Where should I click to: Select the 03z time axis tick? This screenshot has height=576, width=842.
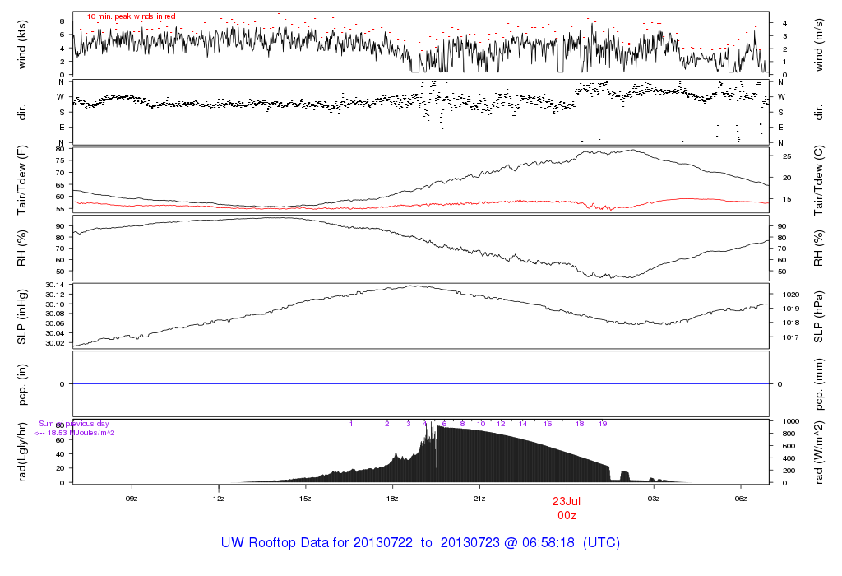(x=654, y=499)
